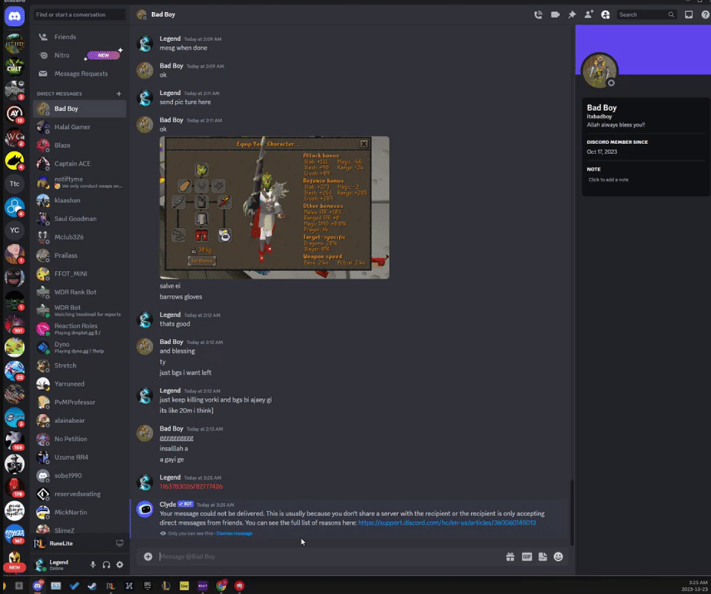Screen dimensions: 711x594
Task: Open Steam from the Windows taskbar
Action: pyautogui.click(x=92, y=586)
